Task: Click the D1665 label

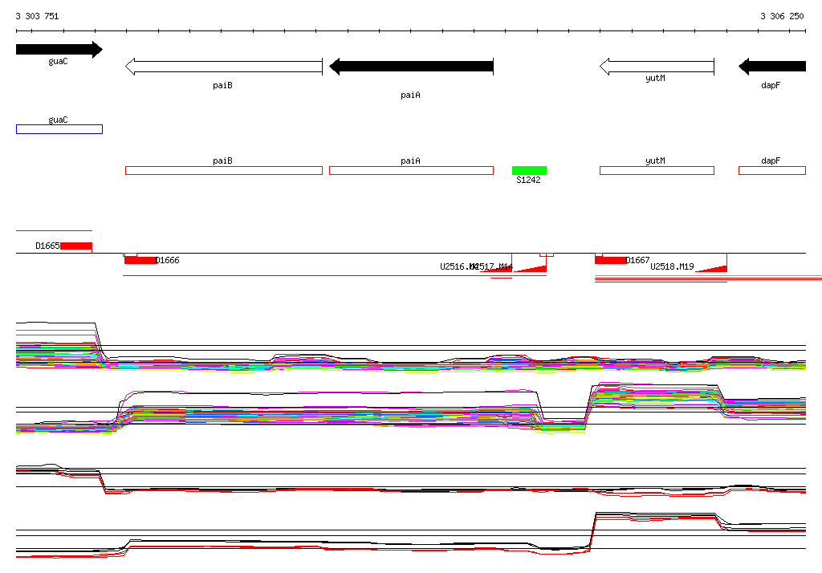Action: click(x=47, y=246)
